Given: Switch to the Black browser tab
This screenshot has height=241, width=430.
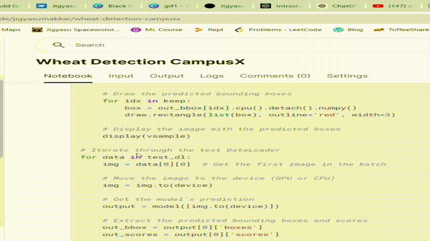Looking at the screenshot, I should point(112,6).
